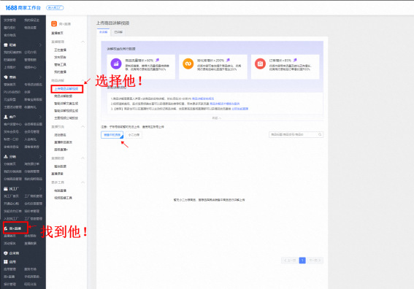414x289 pixels.
Task: Click the search magnifier icon in product search box
Action: point(320,134)
